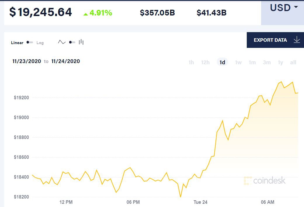The image size is (304, 207).
Task: Select the 1h time range
Action: (191, 62)
